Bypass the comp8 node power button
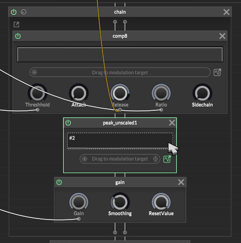 click(x=18, y=36)
